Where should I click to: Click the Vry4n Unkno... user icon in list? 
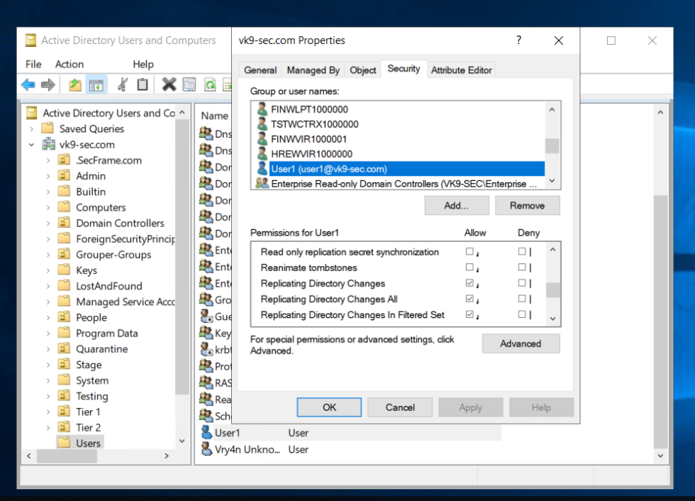click(206, 449)
